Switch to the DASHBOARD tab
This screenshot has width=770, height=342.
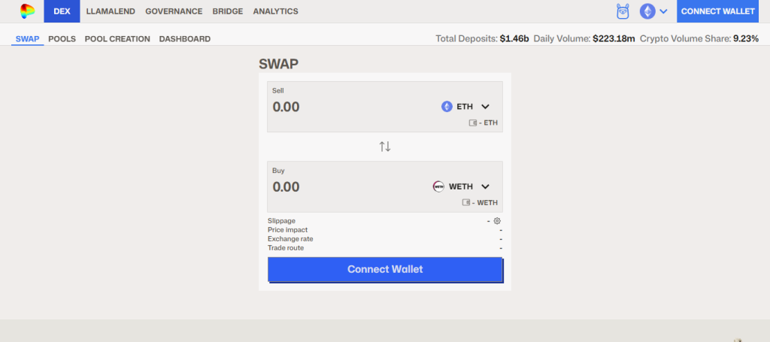pyautogui.click(x=185, y=39)
